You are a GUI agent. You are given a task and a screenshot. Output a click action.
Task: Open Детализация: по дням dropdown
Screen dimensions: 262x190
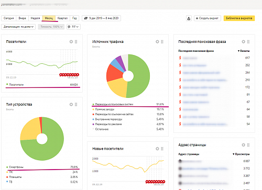[x=18, y=27]
